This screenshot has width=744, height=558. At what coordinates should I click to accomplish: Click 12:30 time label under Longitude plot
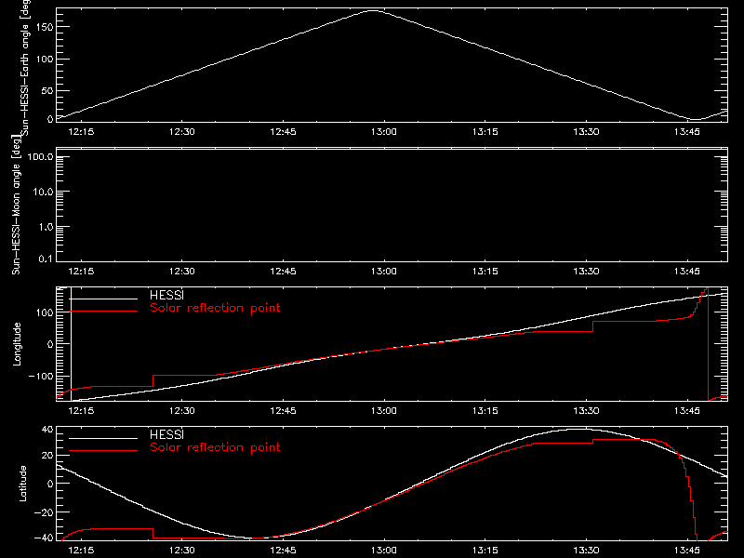pyautogui.click(x=182, y=411)
